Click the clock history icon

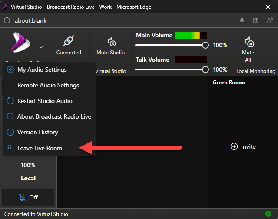tap(10, 132)
